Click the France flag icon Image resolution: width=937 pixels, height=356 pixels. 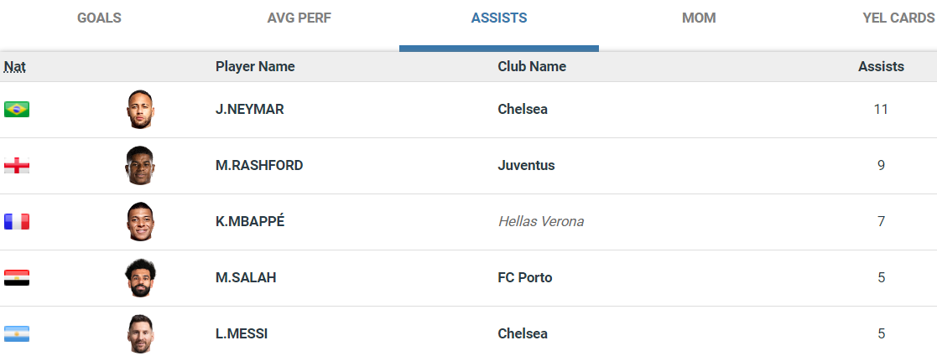[17, 222]
